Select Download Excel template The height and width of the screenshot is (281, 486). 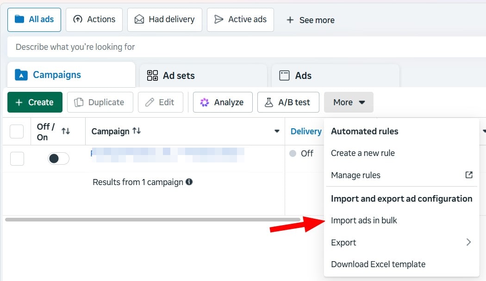(x=378, y=264)
